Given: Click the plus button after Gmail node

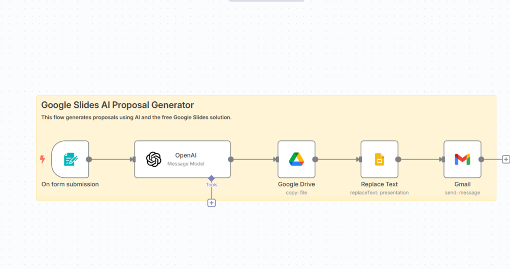Looking at the screenshot, I should pyautogui.click(x=506, y=159).
